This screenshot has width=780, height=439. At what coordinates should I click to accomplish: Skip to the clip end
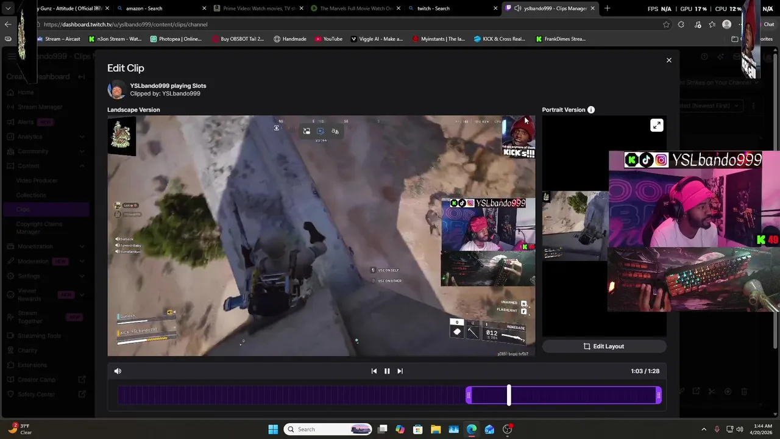click(x=400, y=371)
